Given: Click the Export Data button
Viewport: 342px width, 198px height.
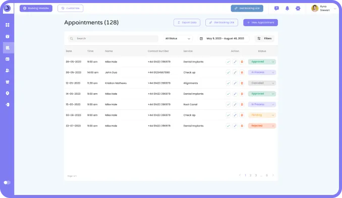Looking at the screenshot, I should pos(187,23).
